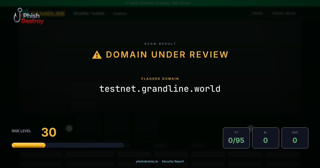Screen dimensions: 320x168
Task: Open the VT scan score badge showing 0/95
Action: (236, 138)
